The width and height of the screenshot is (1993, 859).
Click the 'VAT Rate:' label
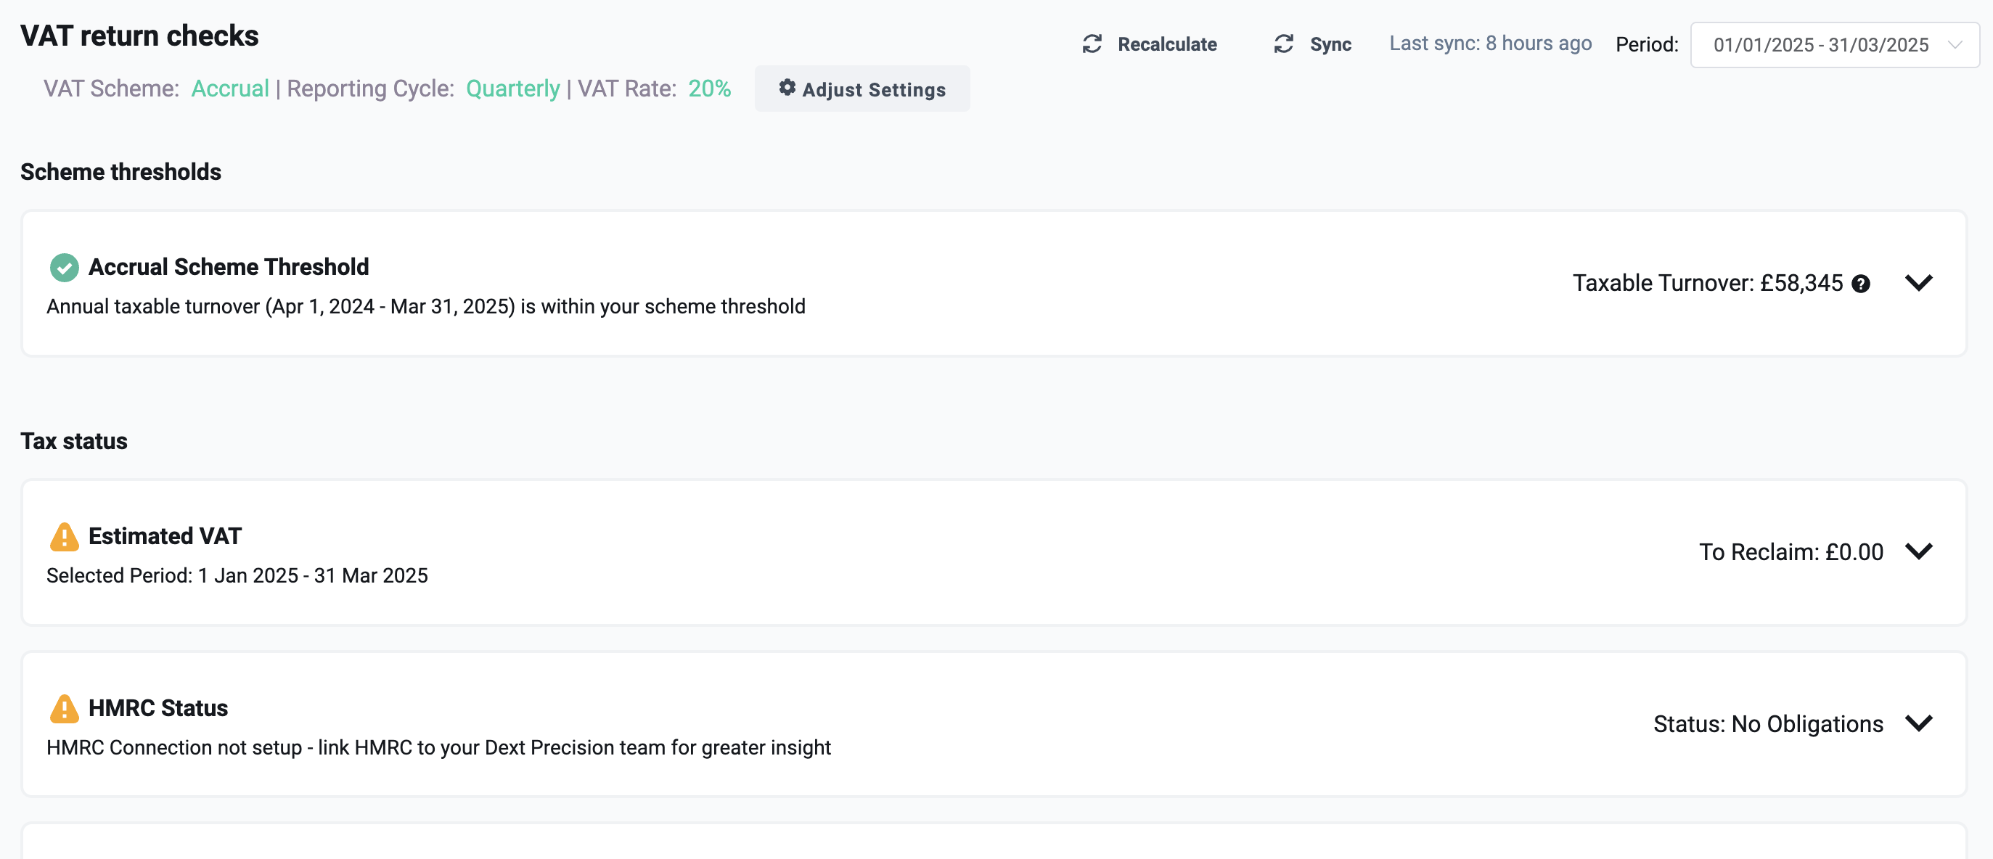(x=628, y=89)
